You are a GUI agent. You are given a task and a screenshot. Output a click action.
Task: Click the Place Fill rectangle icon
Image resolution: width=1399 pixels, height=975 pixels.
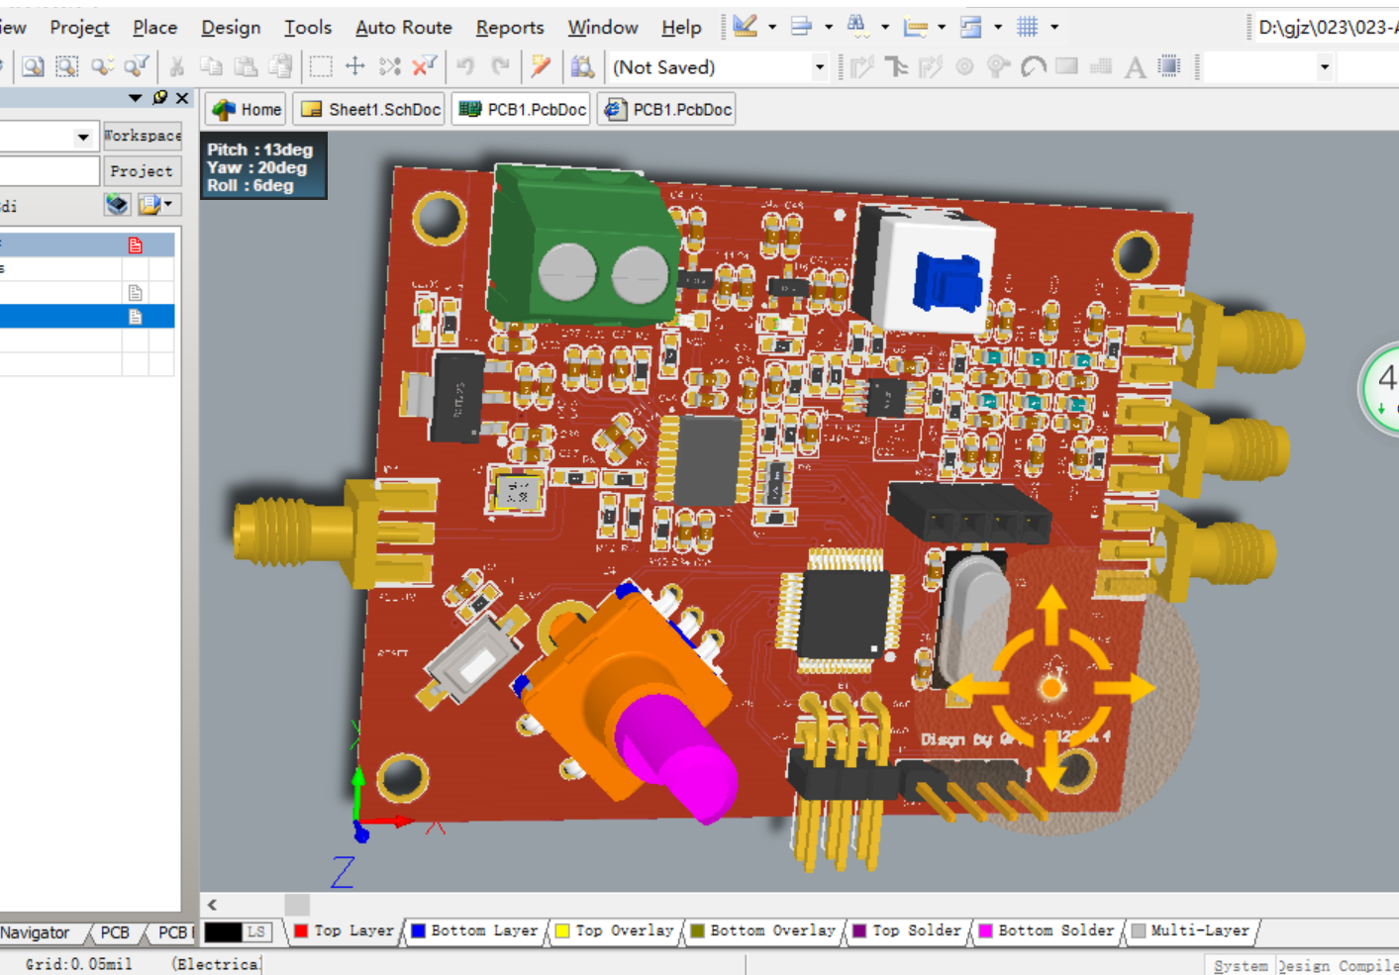(1066, 66)
